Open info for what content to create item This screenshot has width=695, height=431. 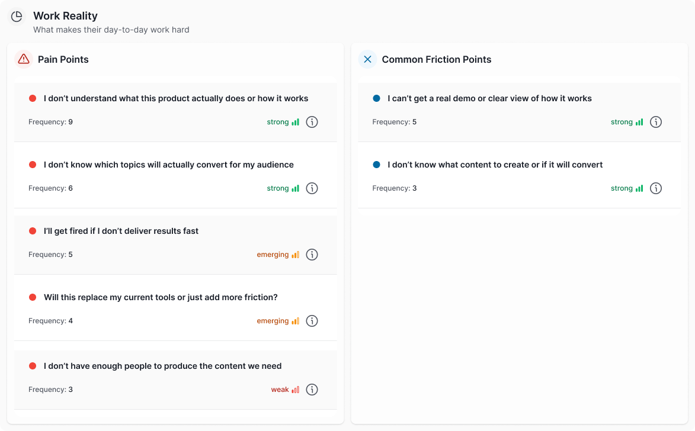(656, 188)
